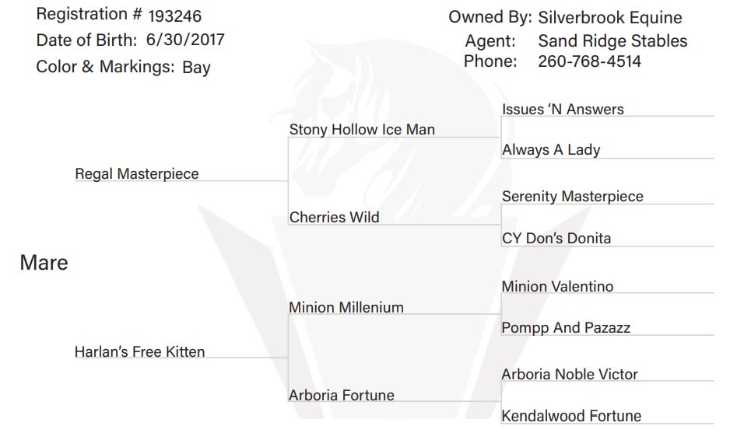Click Arboria Noble Victor ancestor
The height and width of the screenshot is (433, 737).
point(570,374)
